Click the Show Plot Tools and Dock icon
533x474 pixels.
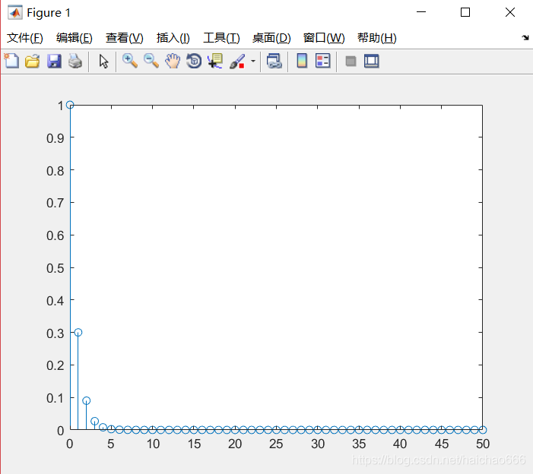point(372,62)
